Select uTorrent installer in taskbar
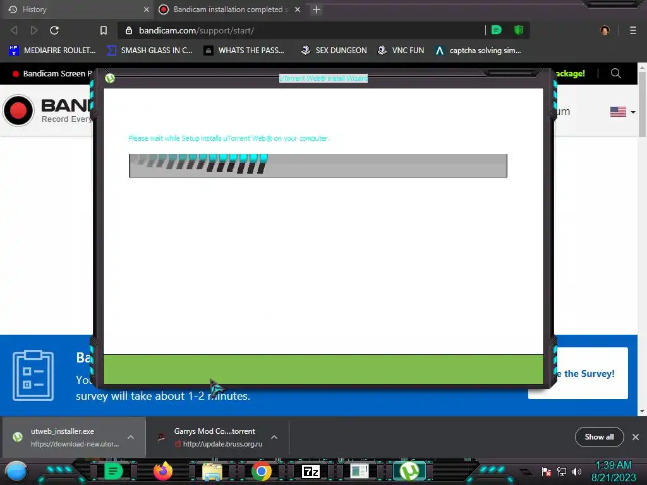Viewport: 647px width, 485px height. click(x=409, y=471)
